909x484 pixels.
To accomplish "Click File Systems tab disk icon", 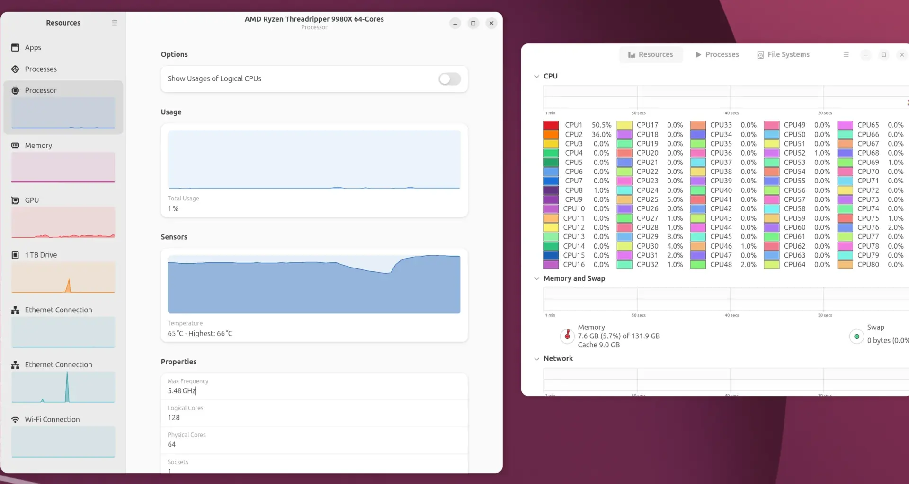I will click(x=760, y=55).
